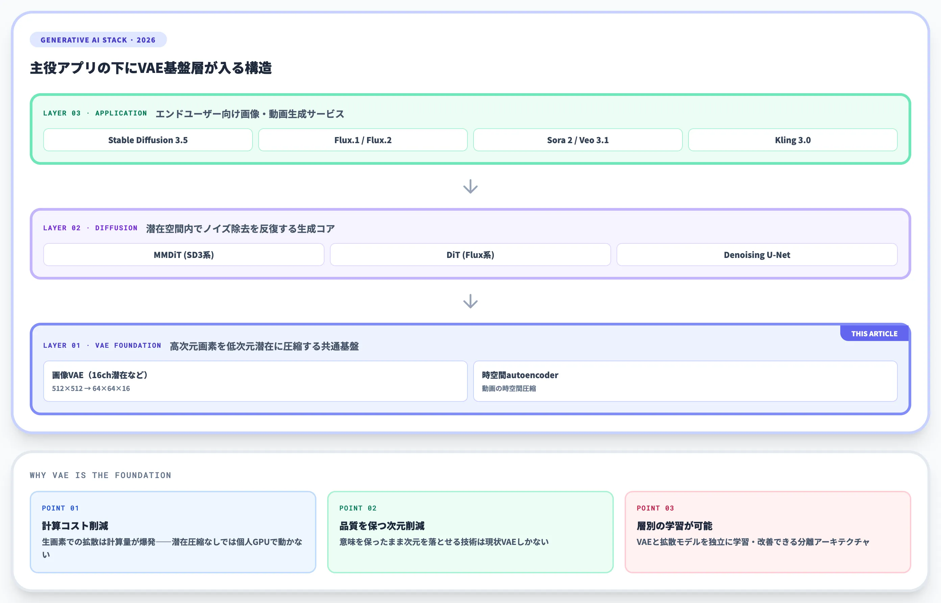Click the LAYER 03 · APPLICATION label
Image resolution: width=941 pixels, height=603 pixels.
[95, 113]
